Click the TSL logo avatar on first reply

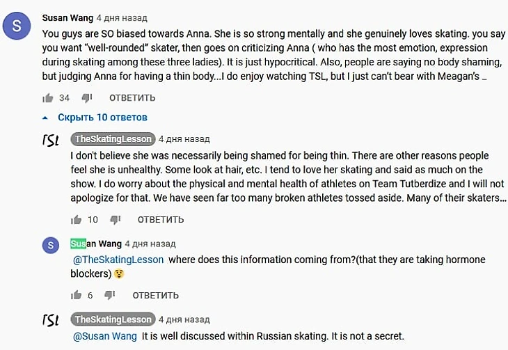pyautogui.click(x=51, y=140)
